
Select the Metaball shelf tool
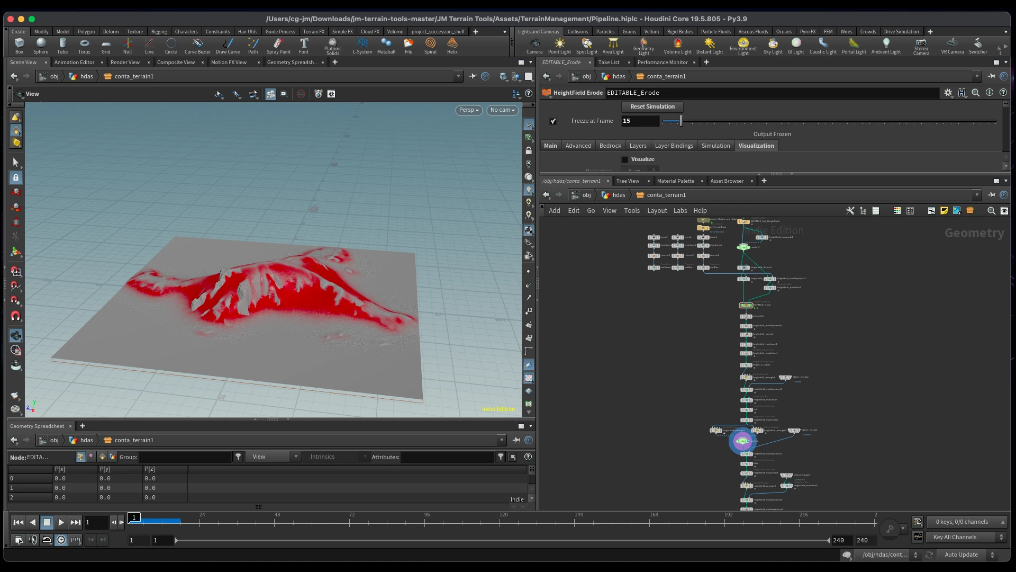pos(386,46)
